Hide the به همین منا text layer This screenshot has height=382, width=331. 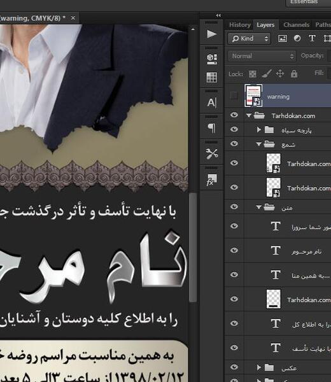(234, 274)
